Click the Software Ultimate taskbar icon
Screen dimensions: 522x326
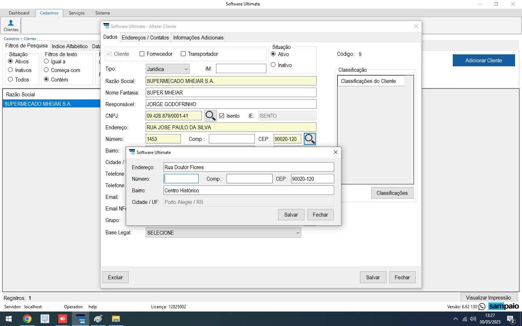pyautogui.click(x=80, y=319)
